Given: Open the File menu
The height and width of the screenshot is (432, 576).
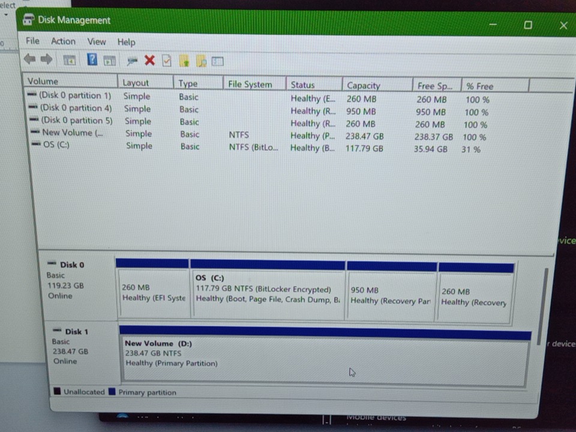Looking at the screenshot, I should (32, 41).
